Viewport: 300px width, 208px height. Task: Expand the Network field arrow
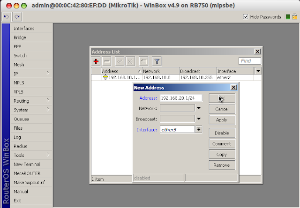point(199,108)
